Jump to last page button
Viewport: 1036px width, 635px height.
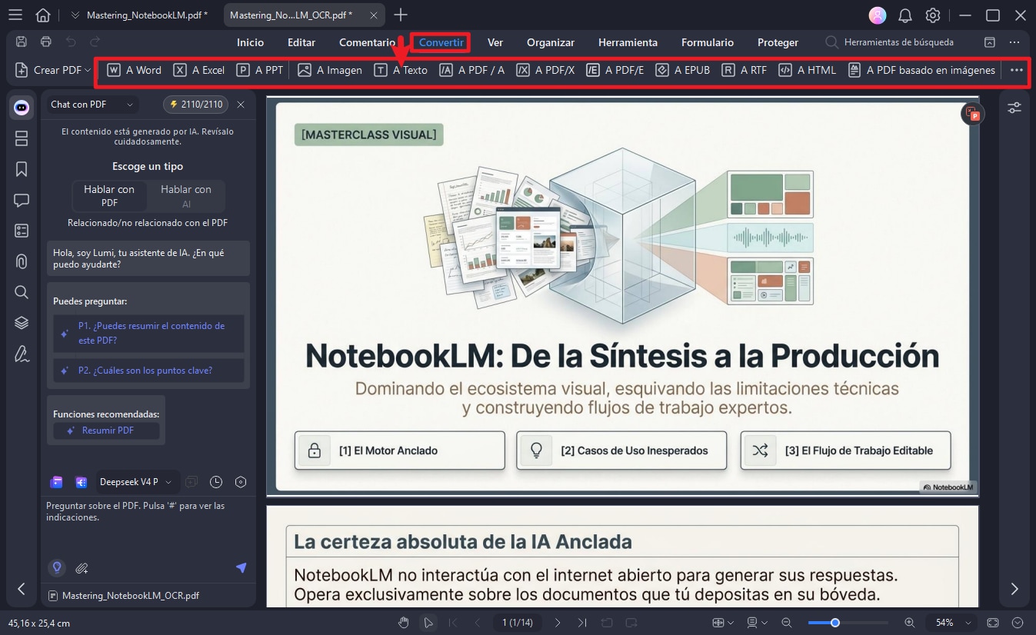(582, 623)
